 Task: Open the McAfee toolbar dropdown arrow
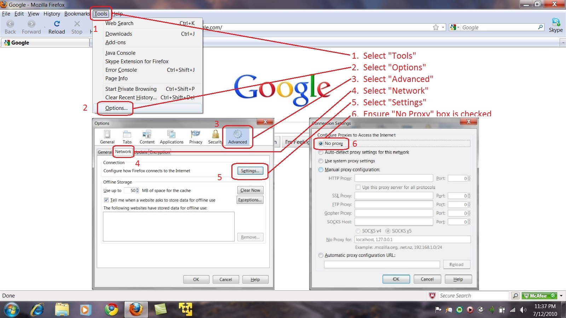click(561, 296)
